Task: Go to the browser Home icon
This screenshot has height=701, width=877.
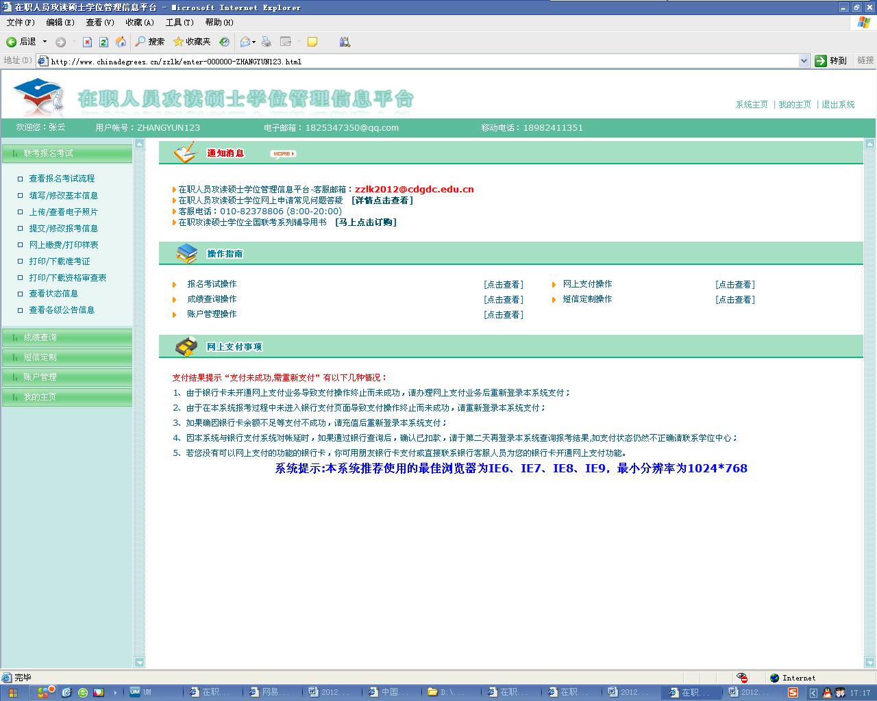Action: point(121,42)
